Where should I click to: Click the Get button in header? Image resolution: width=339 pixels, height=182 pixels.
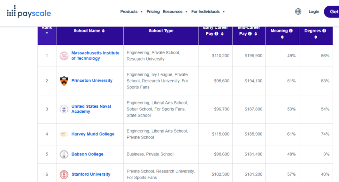332,12
